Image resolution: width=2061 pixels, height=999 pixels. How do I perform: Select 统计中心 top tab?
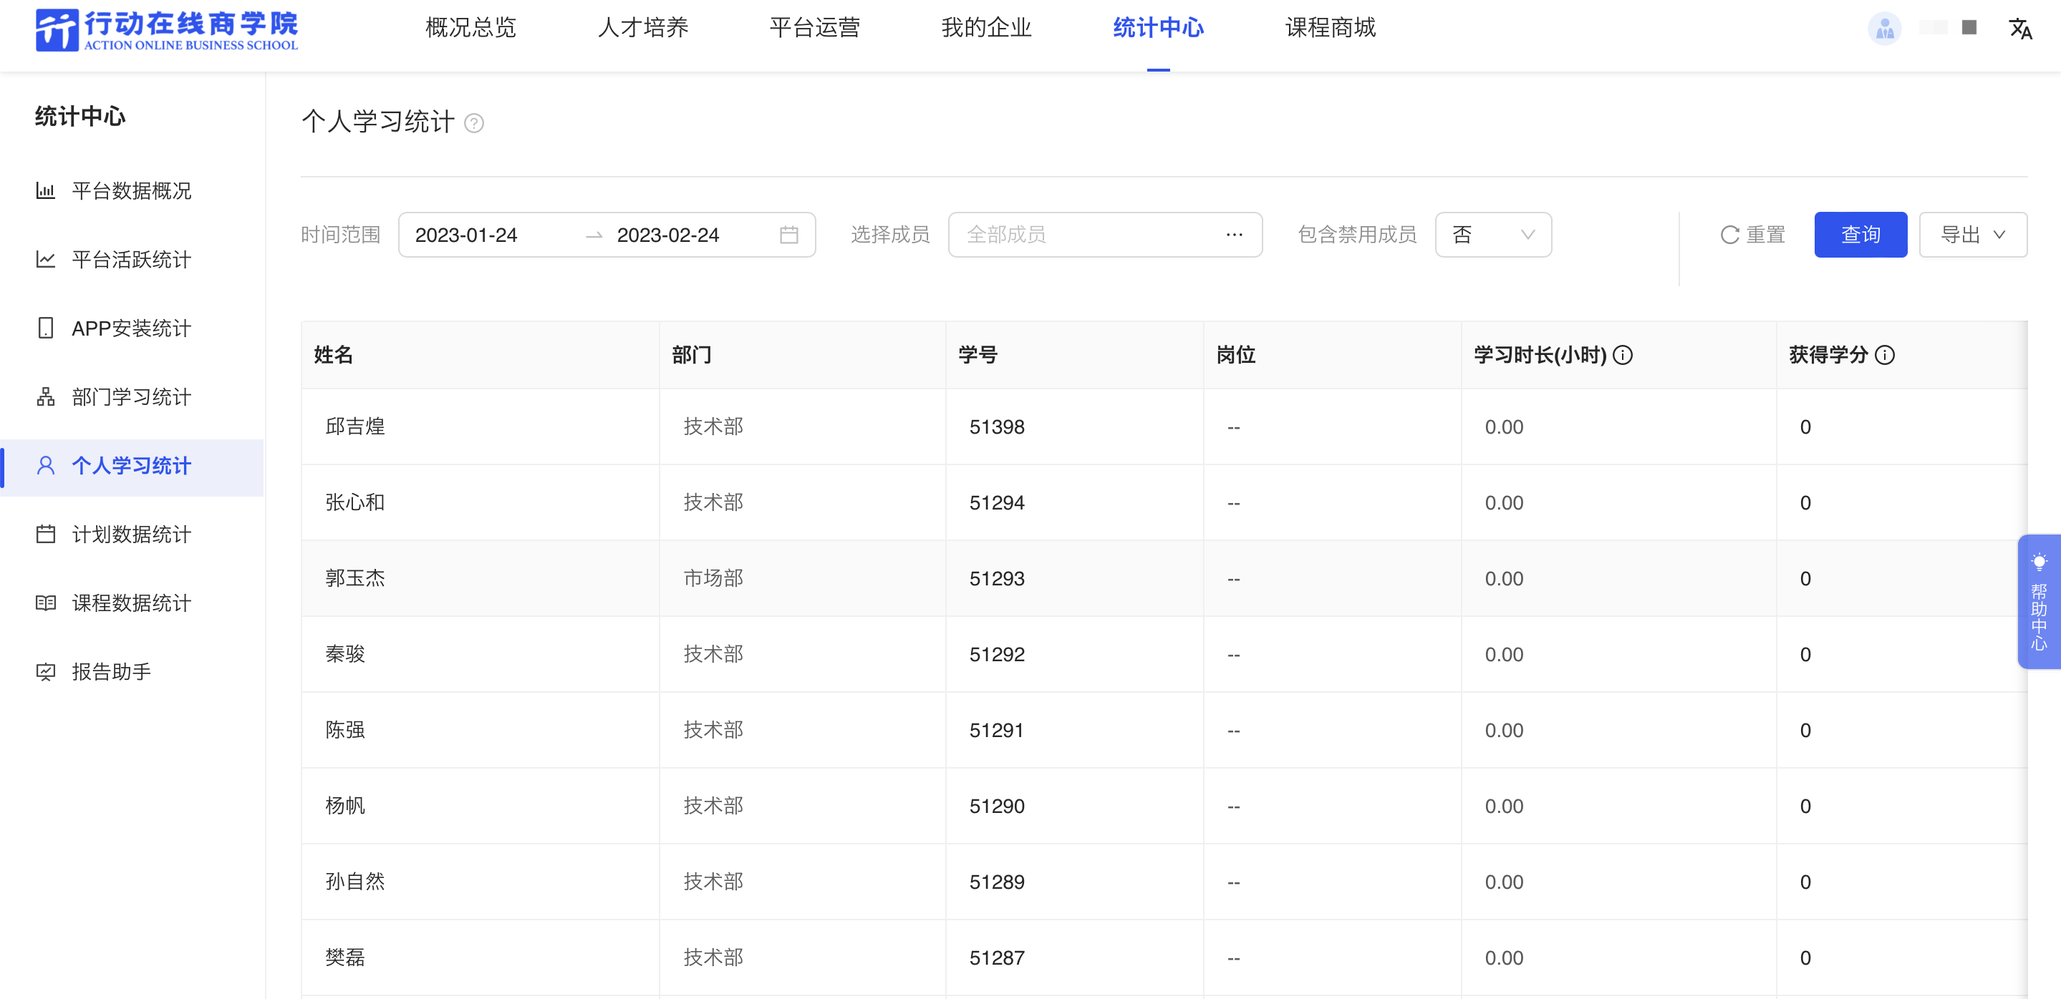[x=1159, y=29]
